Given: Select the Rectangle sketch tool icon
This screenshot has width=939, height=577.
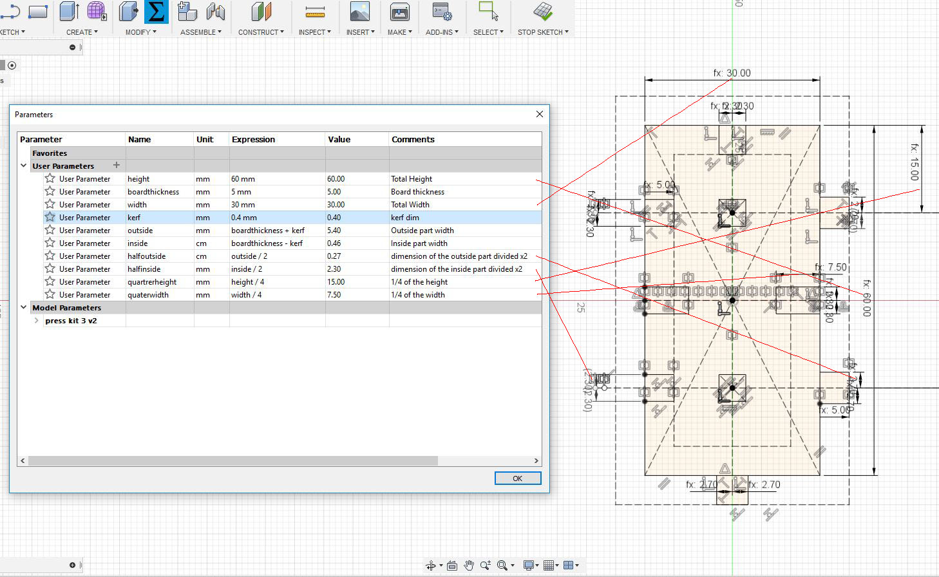Looking at the screenshot, I should click(x=38, y=11).
